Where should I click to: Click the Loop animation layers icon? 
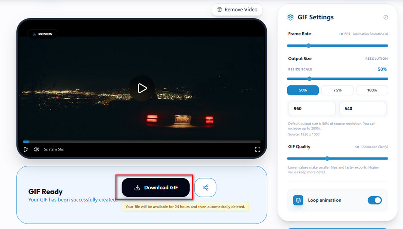(x=298, y=200)
